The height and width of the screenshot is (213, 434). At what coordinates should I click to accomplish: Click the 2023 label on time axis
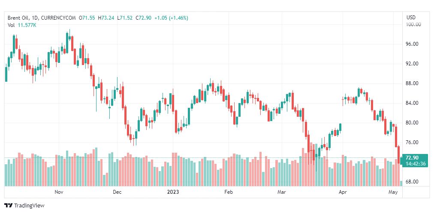click(173, 192)
